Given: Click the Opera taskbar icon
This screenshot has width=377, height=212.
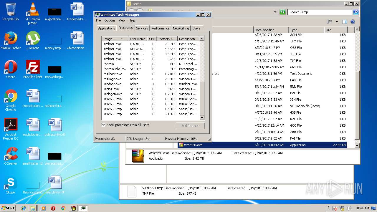Looking at the screenshot, I should 53,208.
